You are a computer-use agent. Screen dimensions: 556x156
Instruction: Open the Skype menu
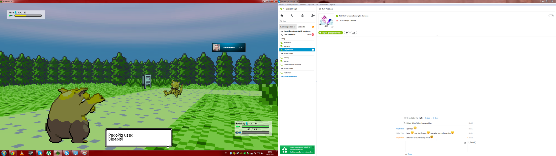pyautogui.click(x=281, y=5)
